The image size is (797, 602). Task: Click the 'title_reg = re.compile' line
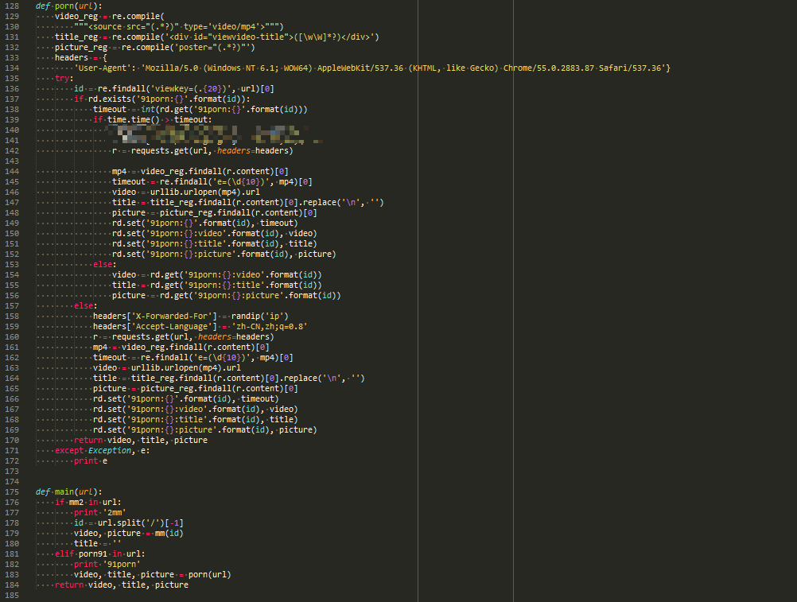click(x=217, y=37)
